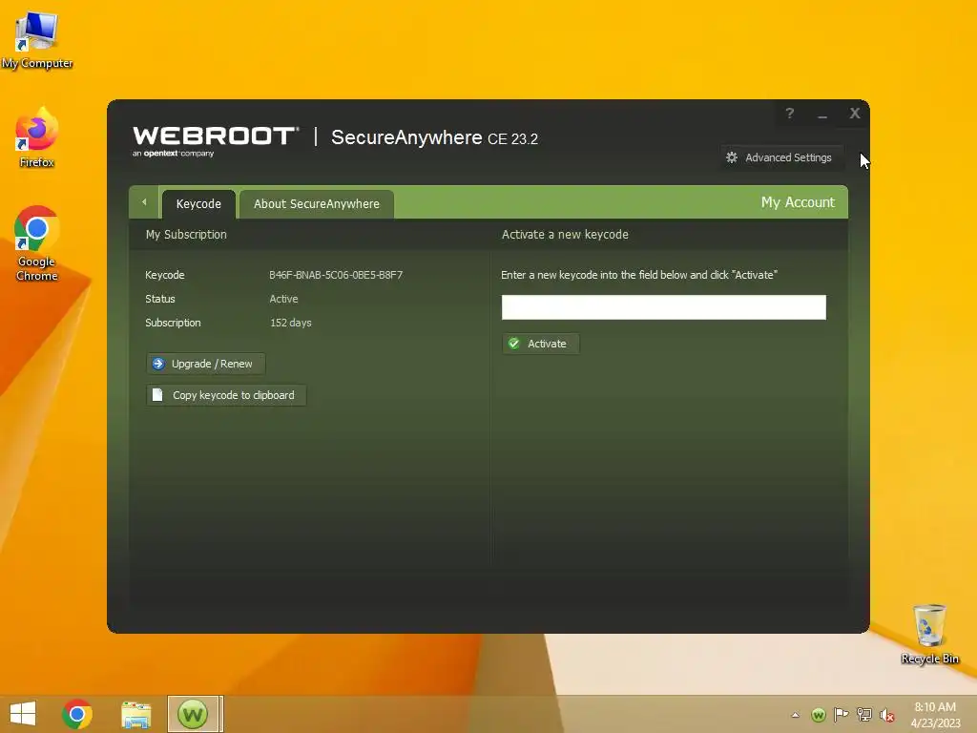The height and width of the screenshot is (733, 977).
Task: Open Advanced Settings
Action: coord(780,157)
